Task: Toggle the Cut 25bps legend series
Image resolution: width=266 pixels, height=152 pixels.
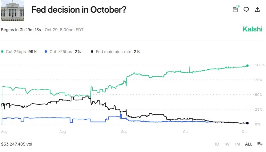Action: point(19,51)
